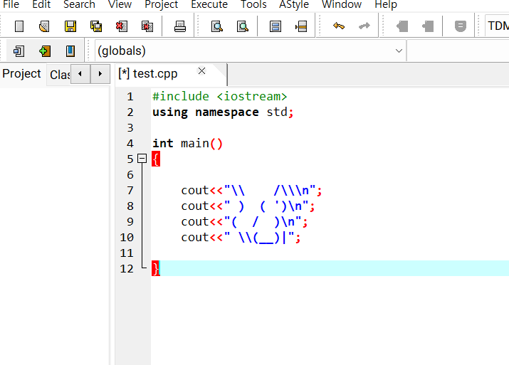Switch to the Project side tab
The height and width of the screenshot is (365, 509).
coord(22,74)
